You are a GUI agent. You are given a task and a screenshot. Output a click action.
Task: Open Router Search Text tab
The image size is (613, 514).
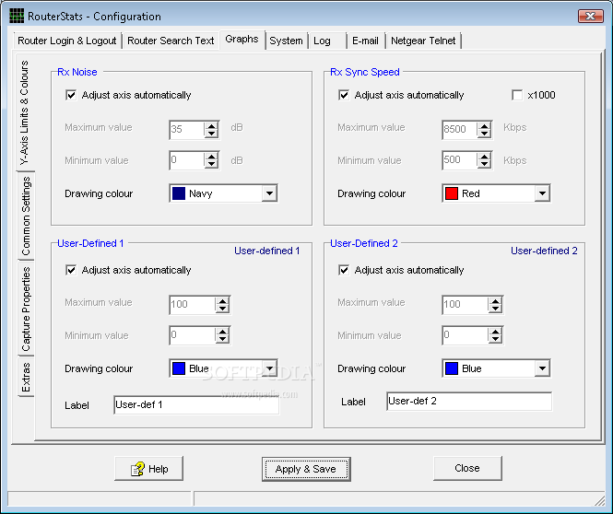(x=171, y=41)
